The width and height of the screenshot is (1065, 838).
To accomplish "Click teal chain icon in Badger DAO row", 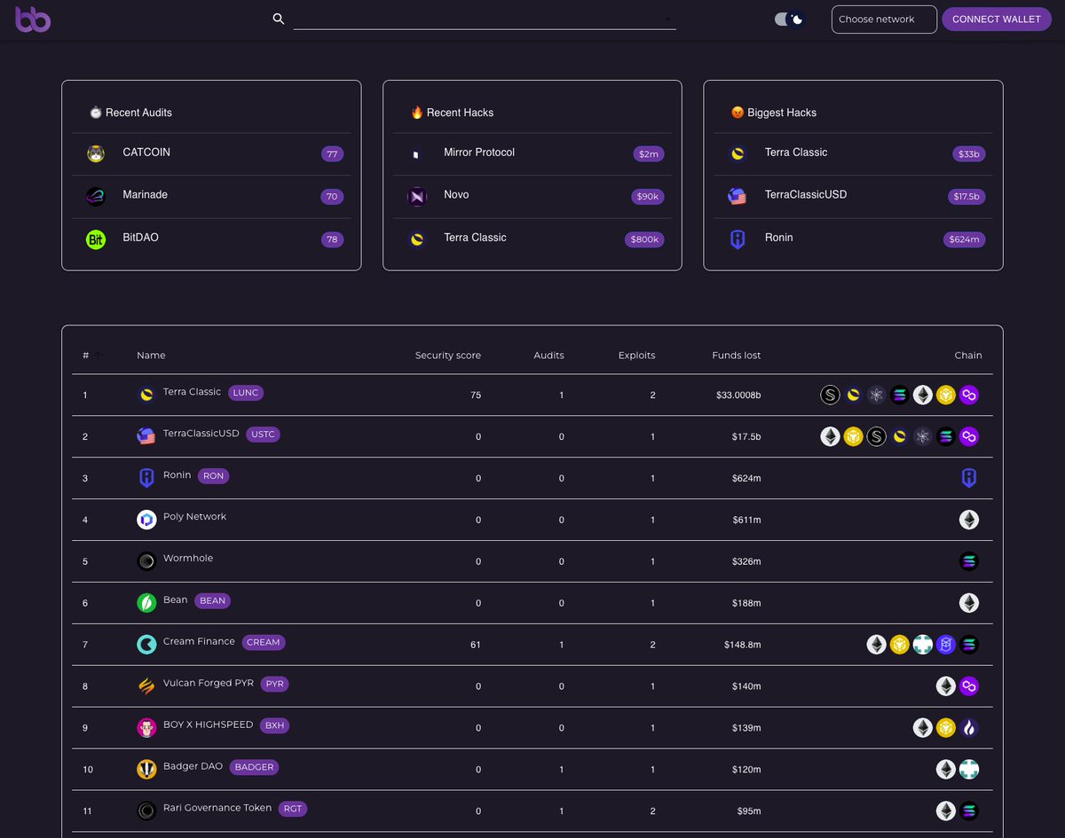I will click(969, 770).
